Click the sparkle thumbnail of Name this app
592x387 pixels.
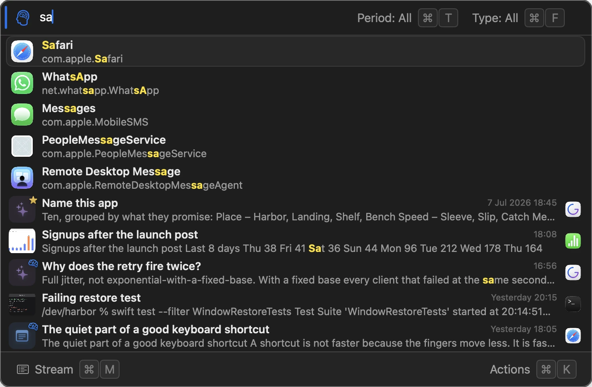pyautogui.click(x=22, y=209)
